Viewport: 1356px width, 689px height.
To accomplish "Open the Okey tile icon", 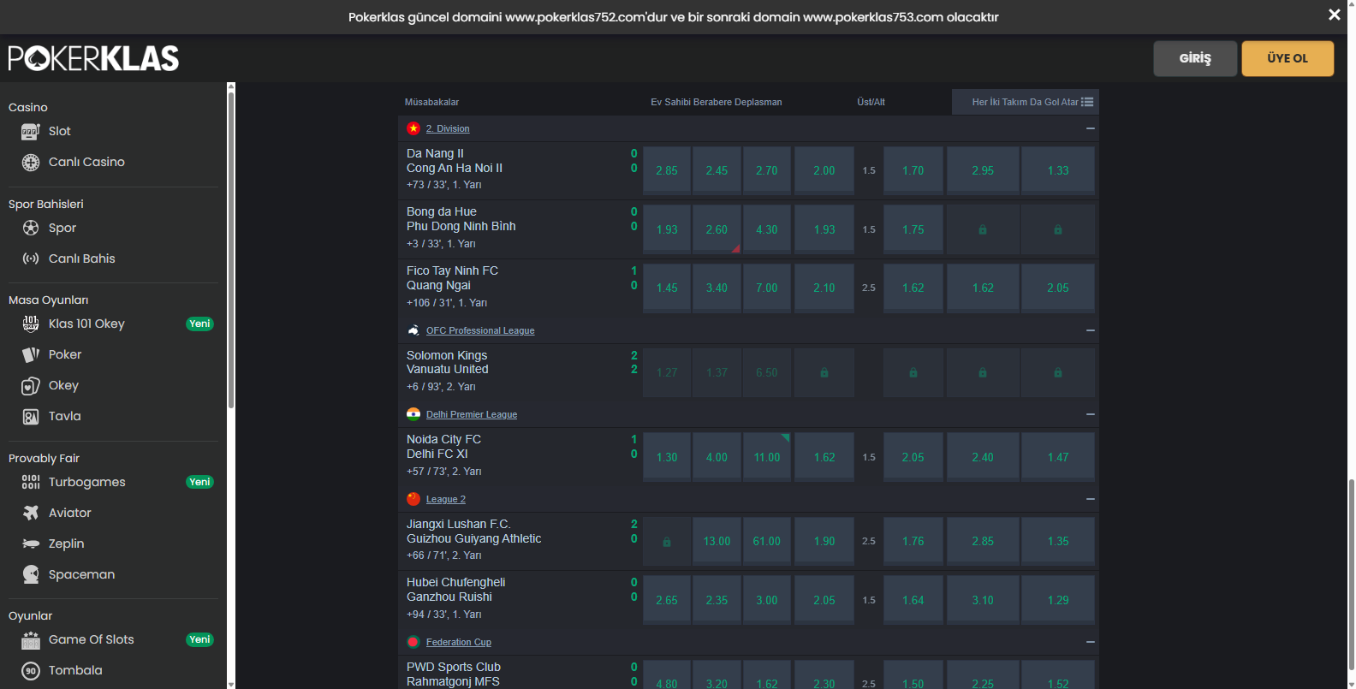I will tap(31, 385).
